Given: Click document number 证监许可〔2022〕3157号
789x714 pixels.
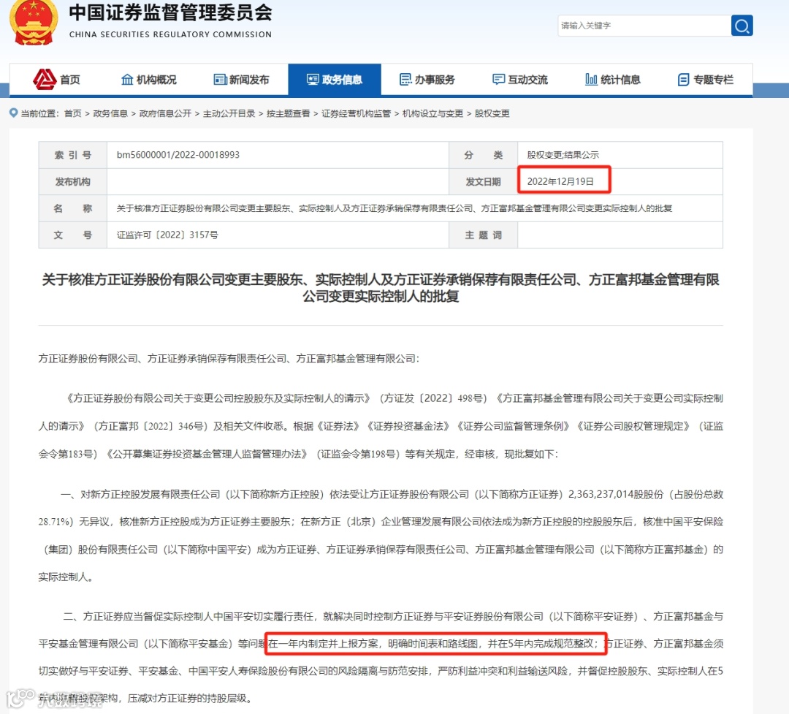Looking at the screenshot, I should point(167,235).
